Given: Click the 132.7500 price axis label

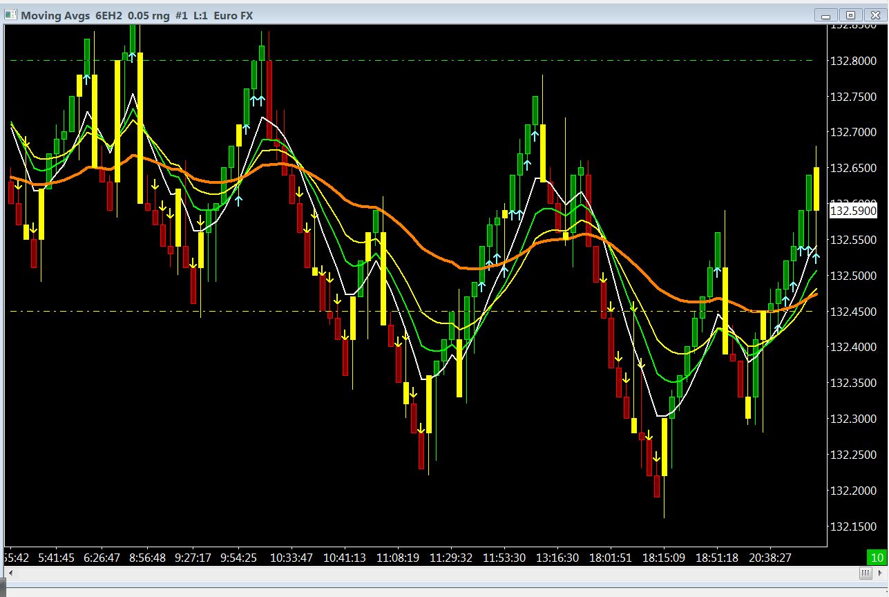Looking at the screenshot, I should (x=853, y=97).
